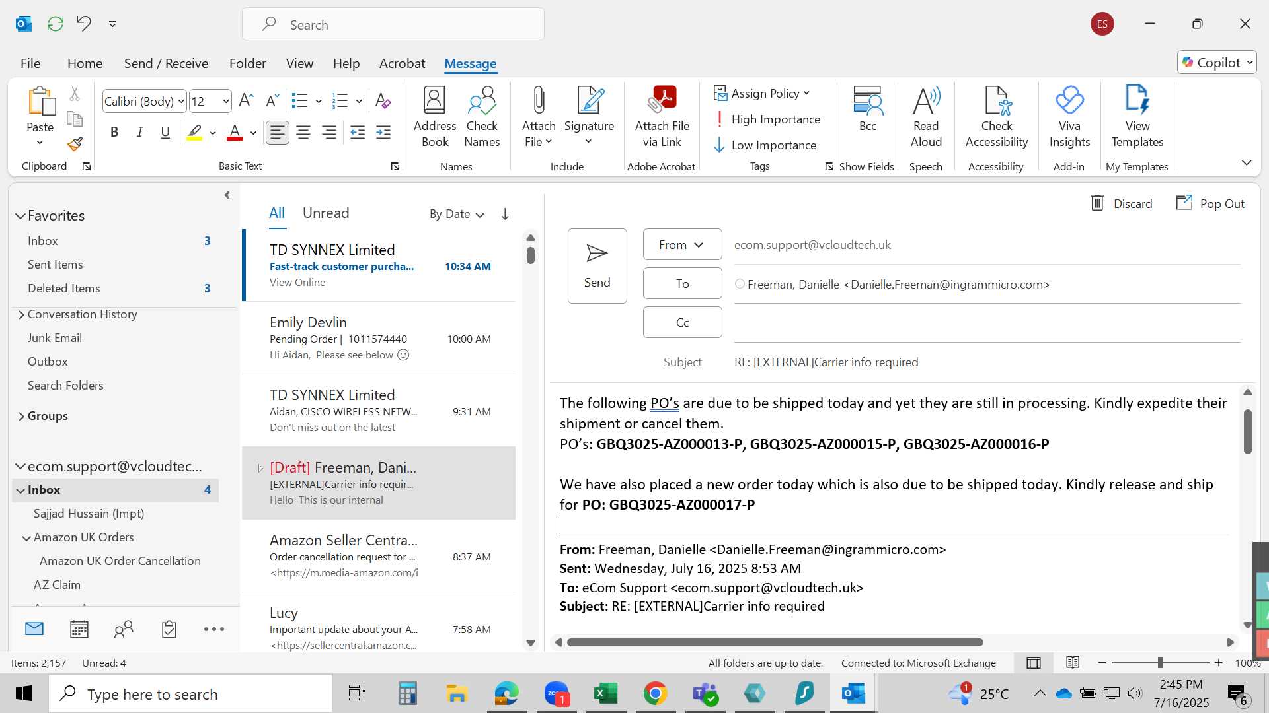Click the Cut scissors icon
Viewport: 1269px width, 713px height.
pos(75,94)
